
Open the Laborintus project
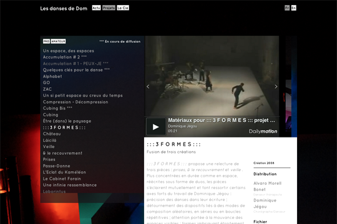[x=54, y=191]
